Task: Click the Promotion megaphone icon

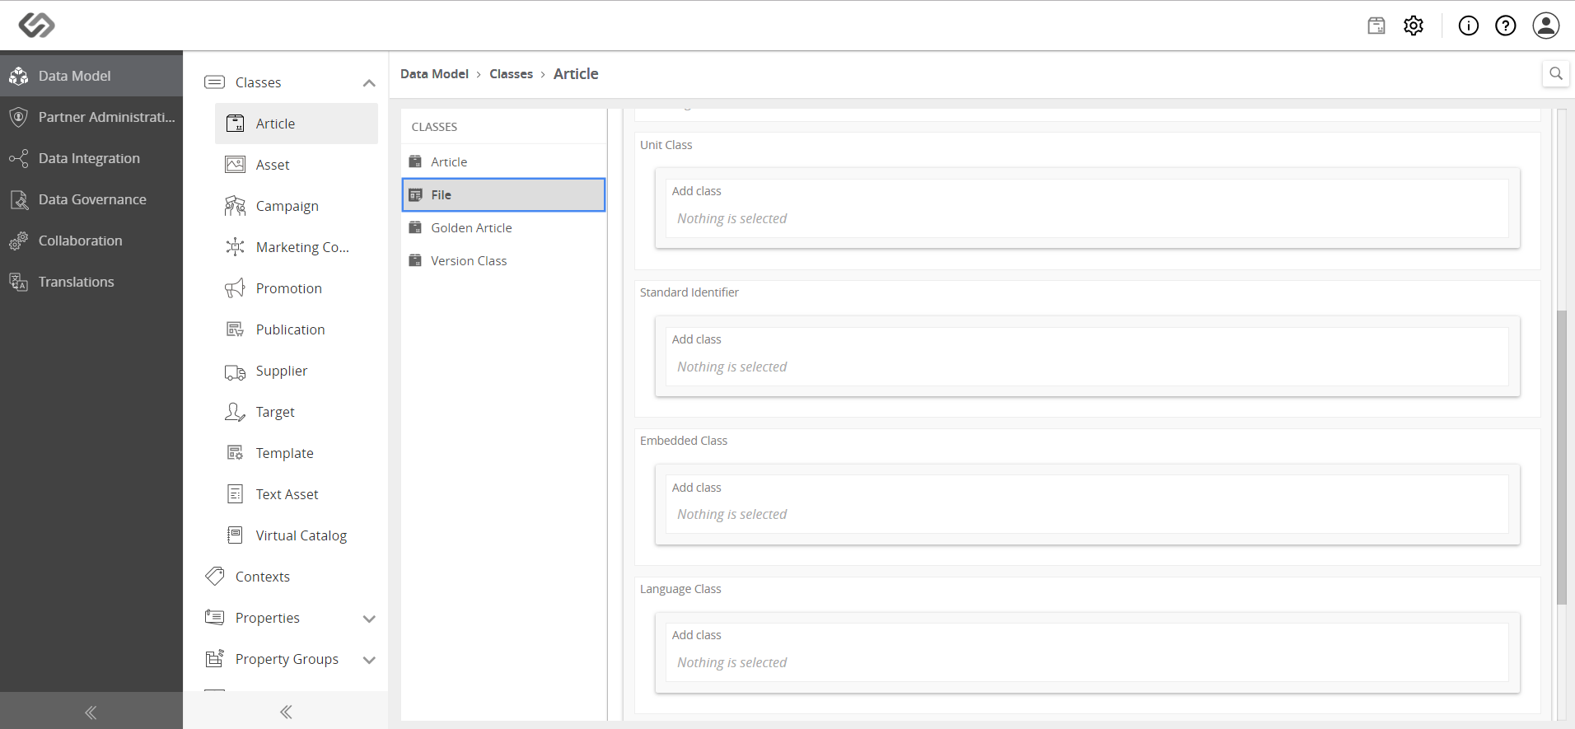Action: click(x=235, y=288)
